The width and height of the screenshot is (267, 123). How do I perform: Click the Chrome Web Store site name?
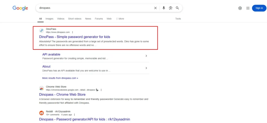coord(56,87)
